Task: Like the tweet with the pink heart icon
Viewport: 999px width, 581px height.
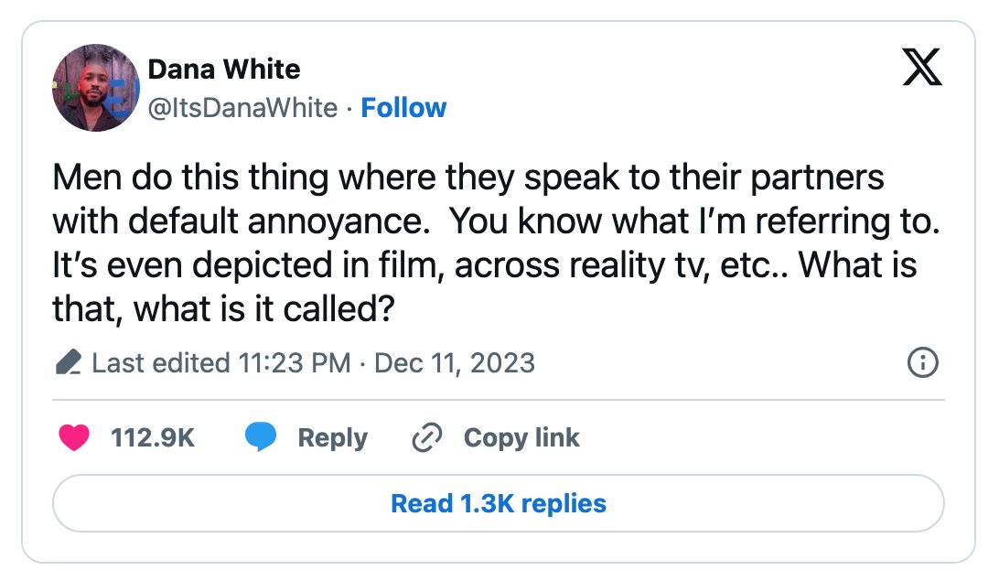Action: 74,437
